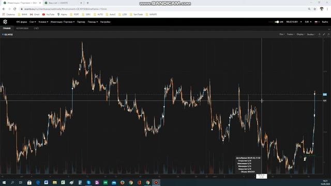The image size is (331, 186).
Task: Open Microsoft Edge from taskbar
Action: point(38,182)
